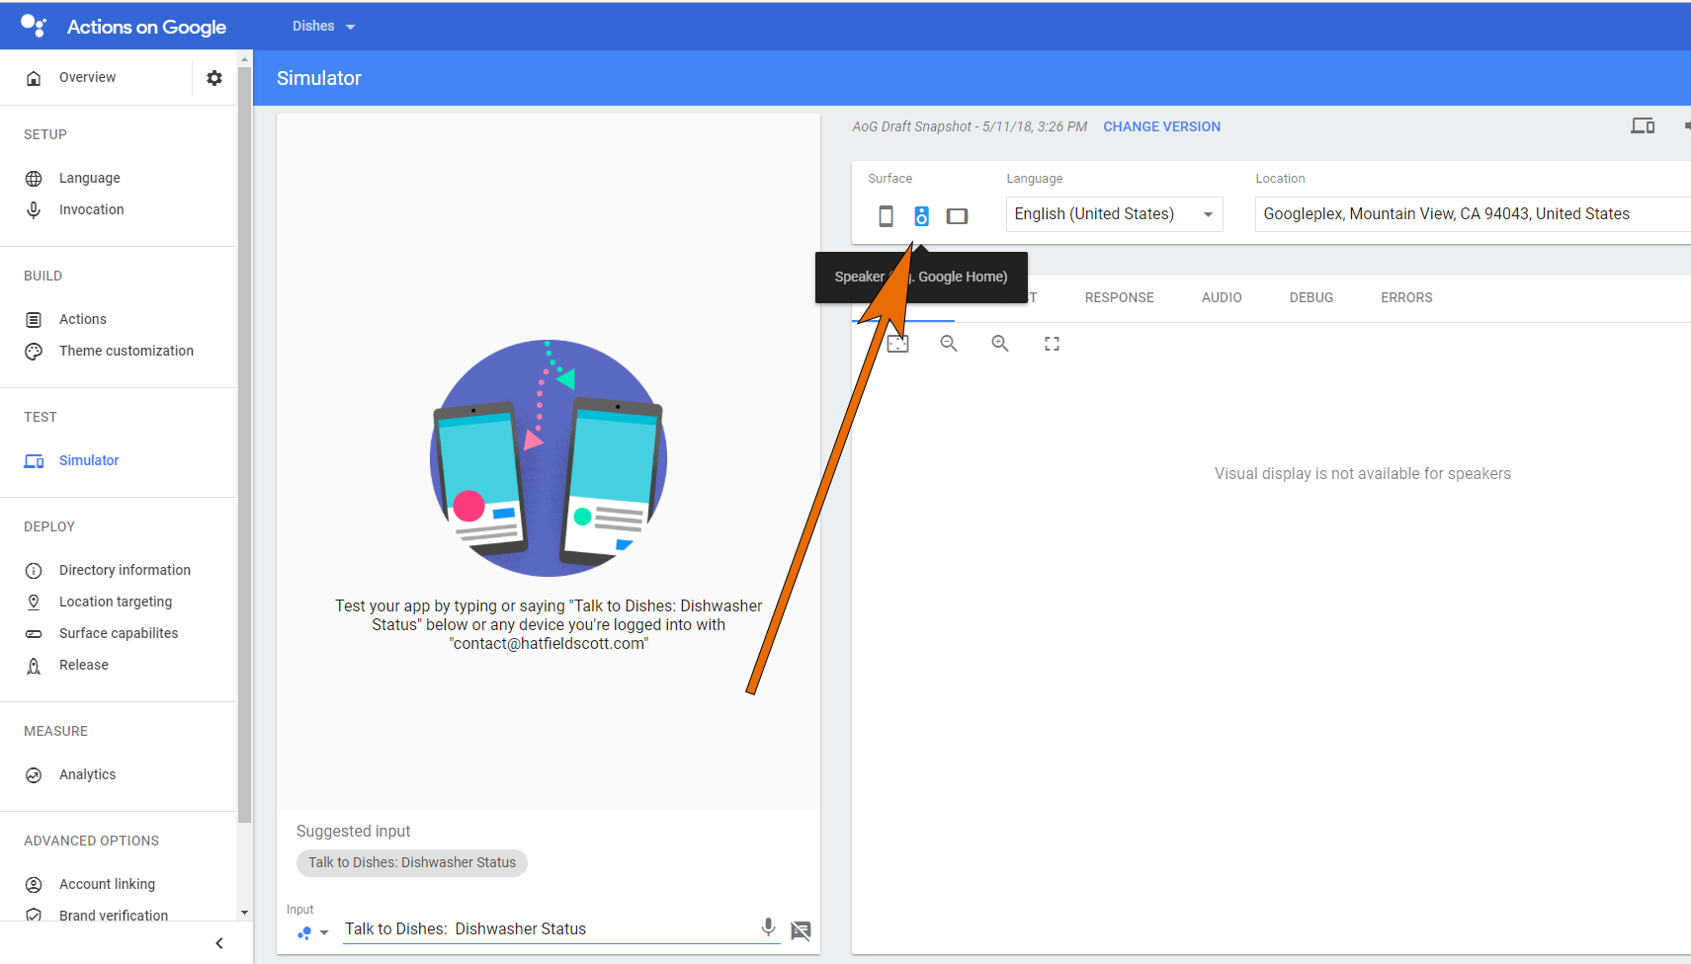This screenshot has width=1691, height=964.
Task: Click the AoG Draft Snapshot timestamp text
Action: tap(969, 126)
